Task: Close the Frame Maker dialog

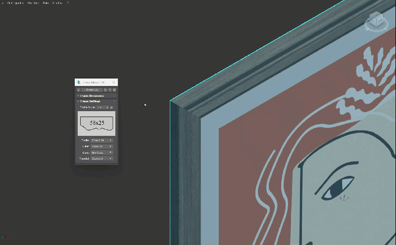Action: pyautogui.click(x=114, y=82)
